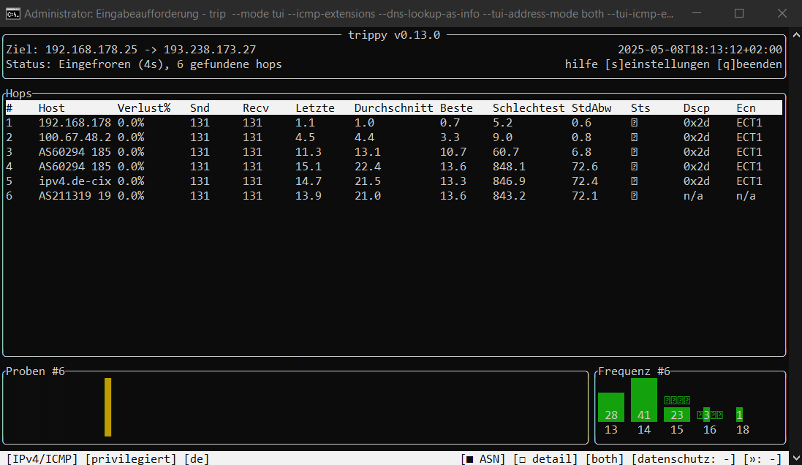Select hop 4 host AS60294 185
Viewport: 802px width, 465px height.
[x=75, y=166]
